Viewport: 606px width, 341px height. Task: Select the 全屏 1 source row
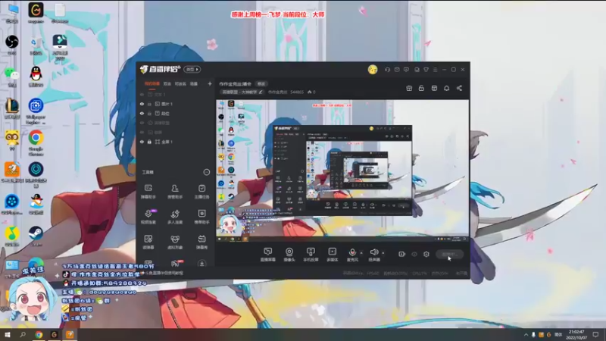click(x=176, y=142)
